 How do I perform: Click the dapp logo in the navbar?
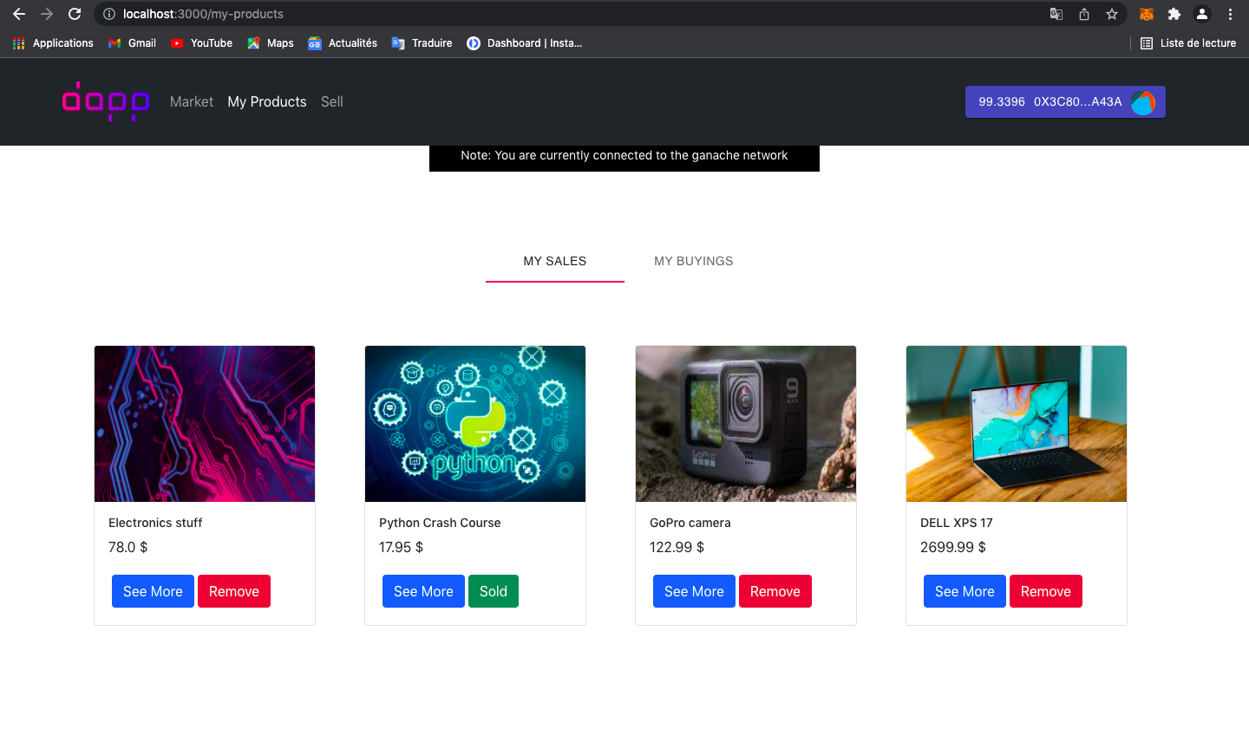click(105, 101)
